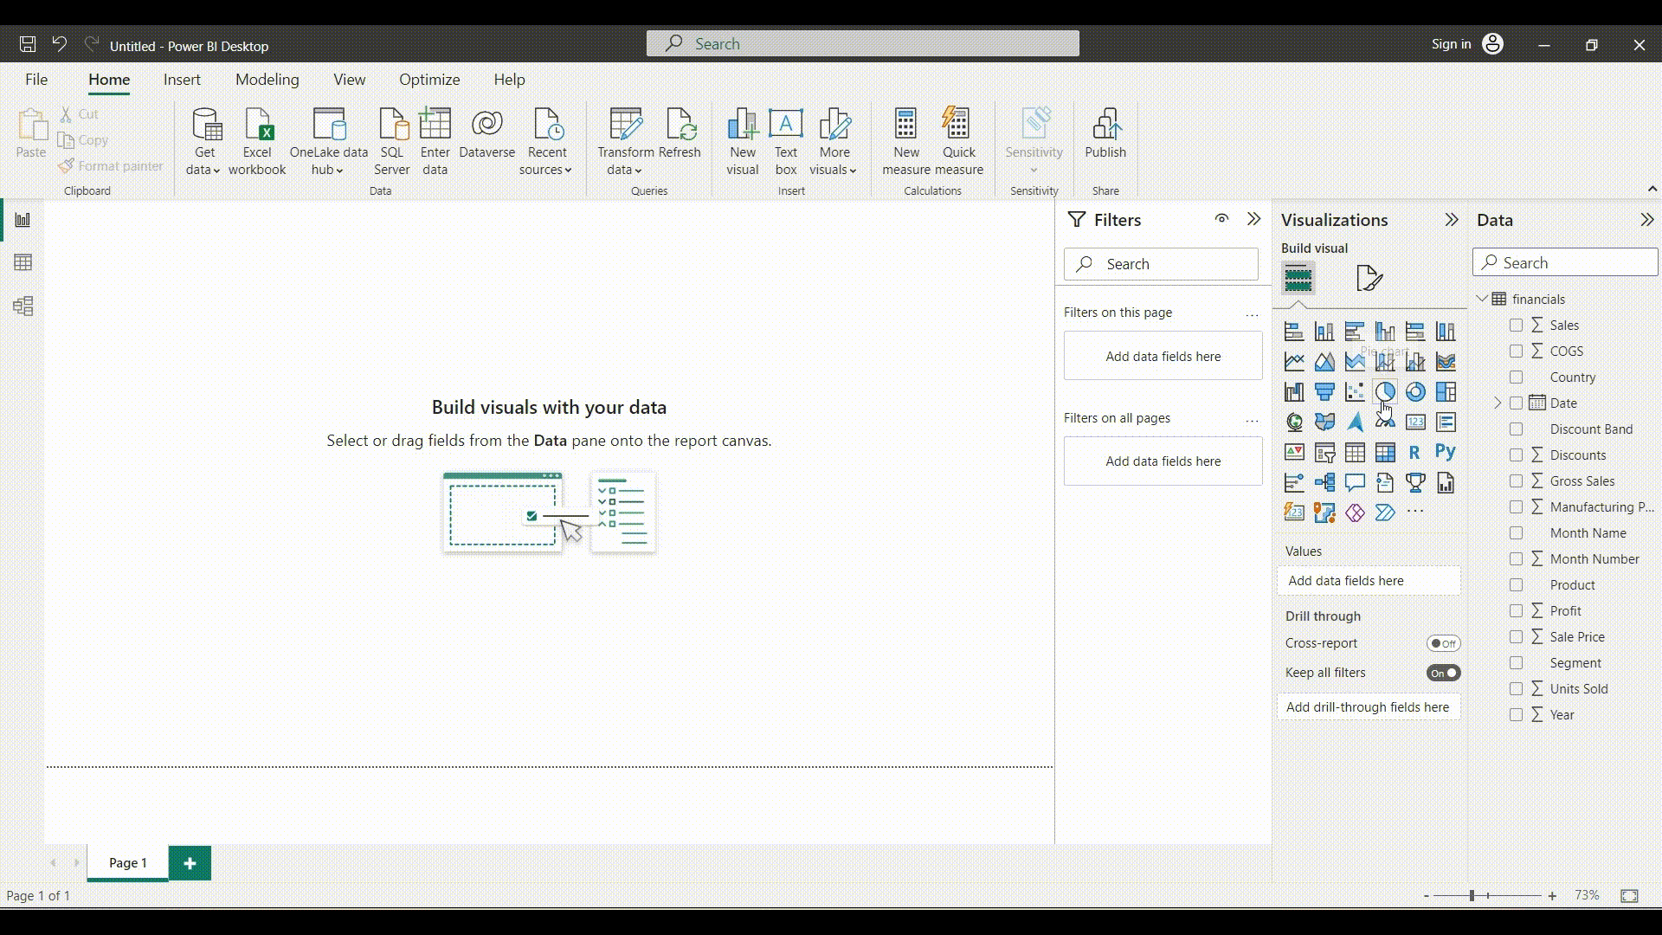Select the Scatter chart visual
The image size is (1662, 935).
tap(1355, 392)
